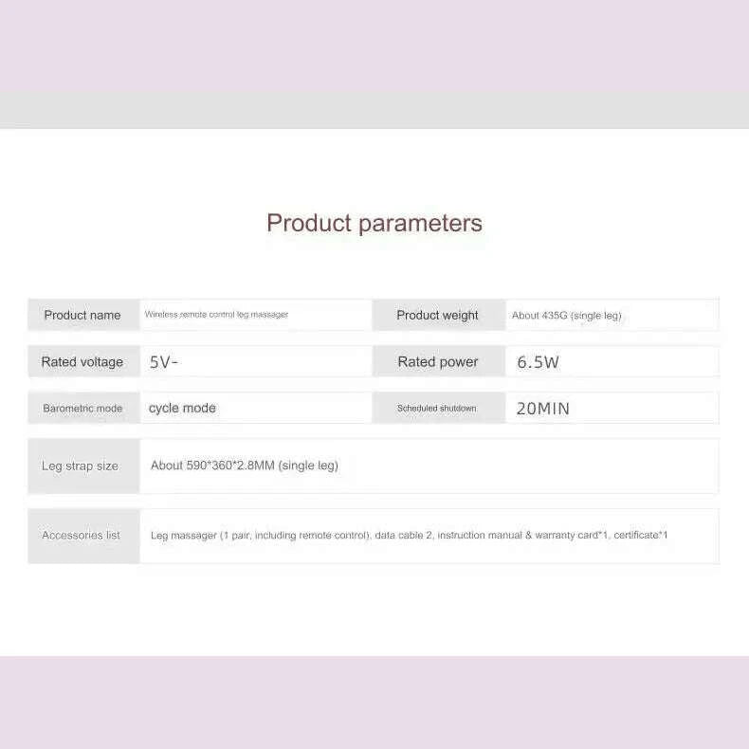Select the "Product name" label cell
Screen dimensions: 749x749
pos(82,315)
